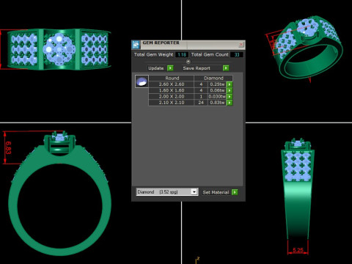Image resolution: width=352 pixels, height=264 pixels.
Task: Select the 2.10 X 2.10 size cell
Action: tap(172, 103)
